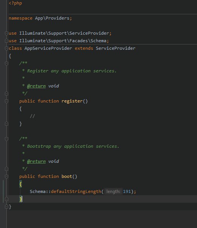Viewport: 197px width, 228px height.
Task: Collapse the use imports block fold marker
Action: click(6, 33)
